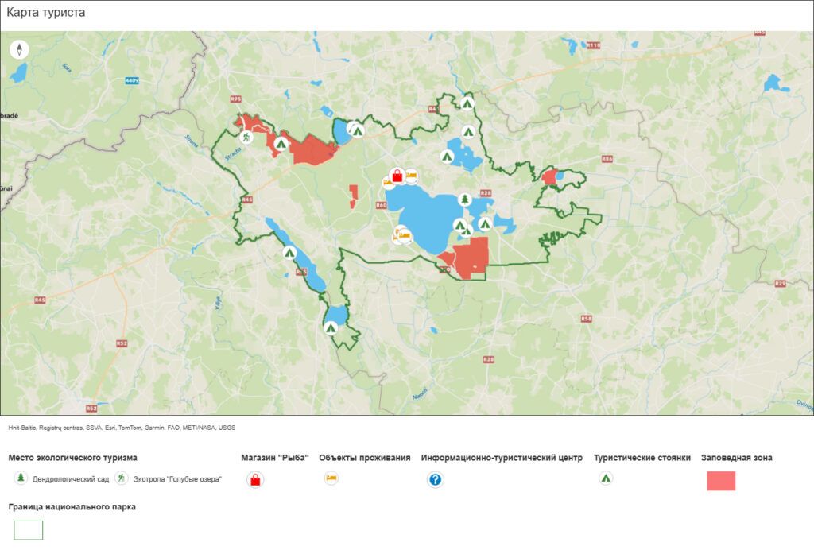
Task: Select tent marker inside western red reserve zone
Action: coord(281,144)
